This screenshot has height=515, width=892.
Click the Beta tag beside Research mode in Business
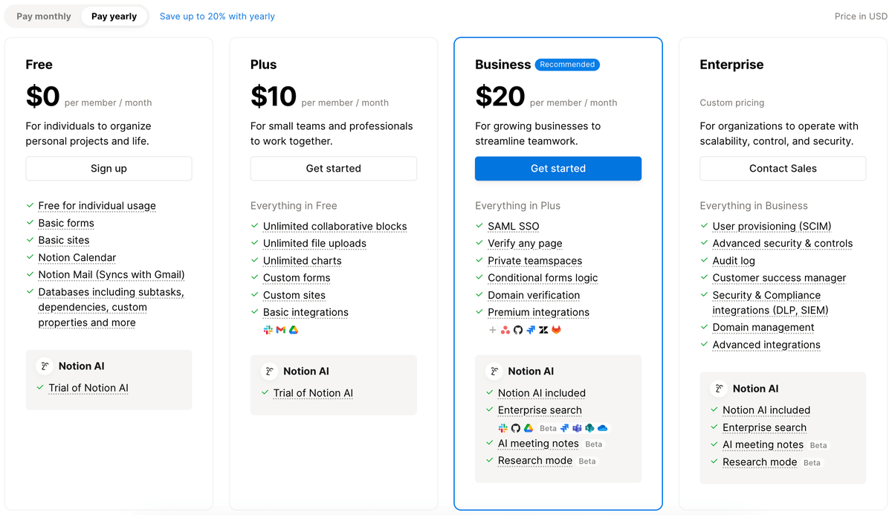click(587, 461)
